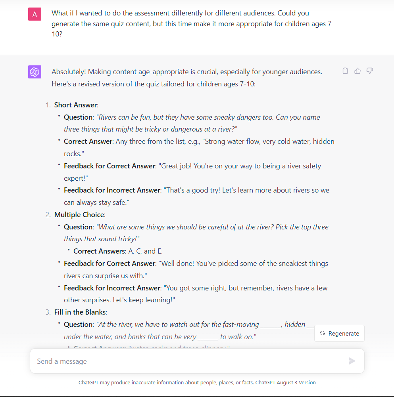Click the inaccurate information disclaimer text
Screen dimensions: 394x397
(166, 383)
